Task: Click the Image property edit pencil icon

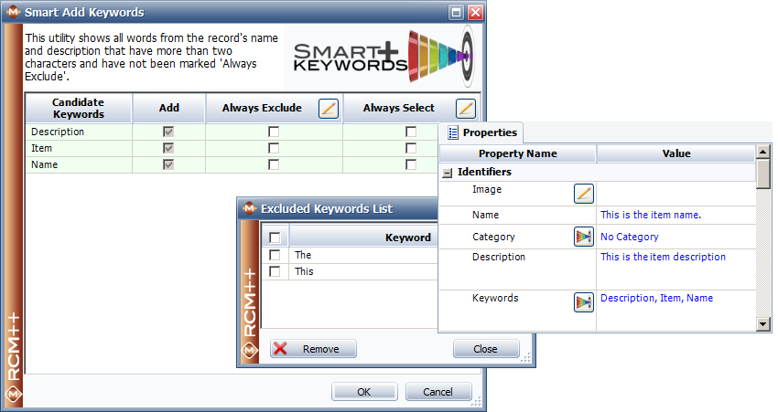Action: (x=583, y=193)
